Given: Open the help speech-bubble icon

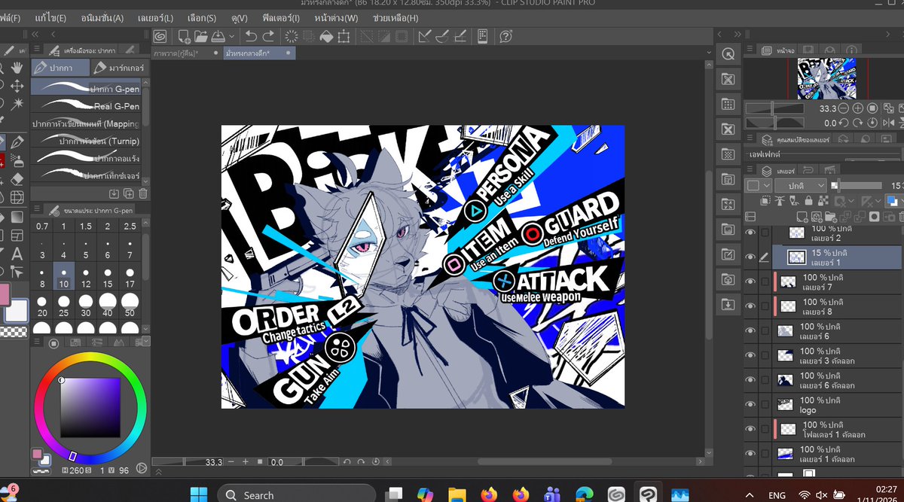Looking at the screenshot, I should pos(505,36).
